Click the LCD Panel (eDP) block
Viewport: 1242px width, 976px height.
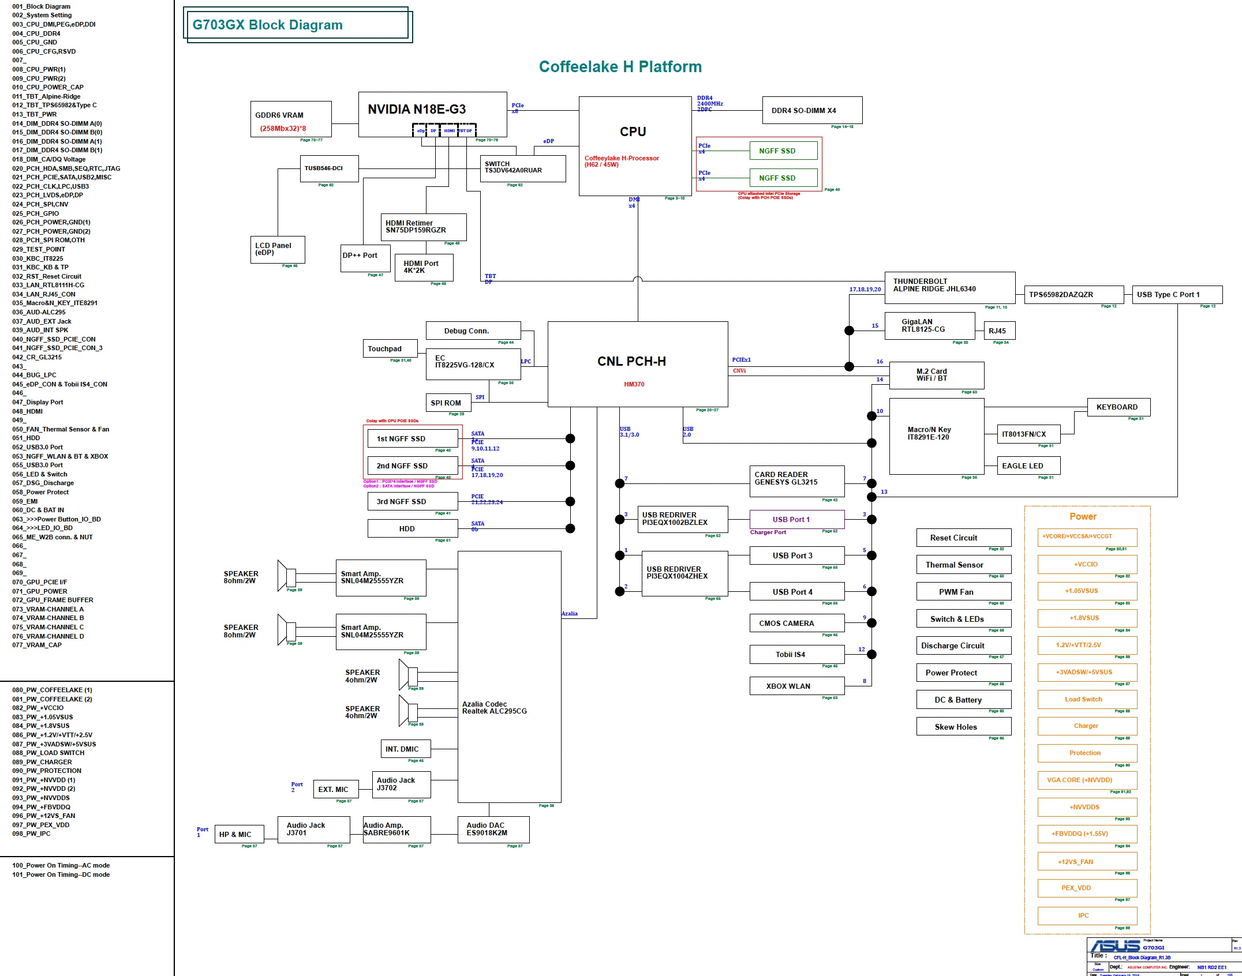tap(278, 250)
